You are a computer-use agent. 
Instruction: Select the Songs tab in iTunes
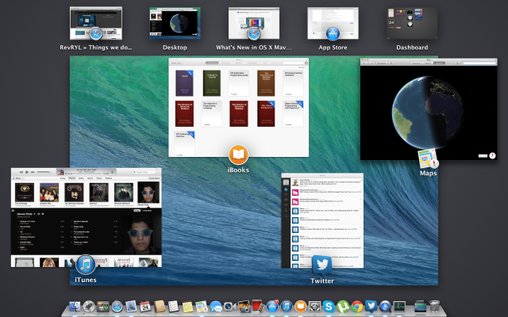click(x=63, y=178)
